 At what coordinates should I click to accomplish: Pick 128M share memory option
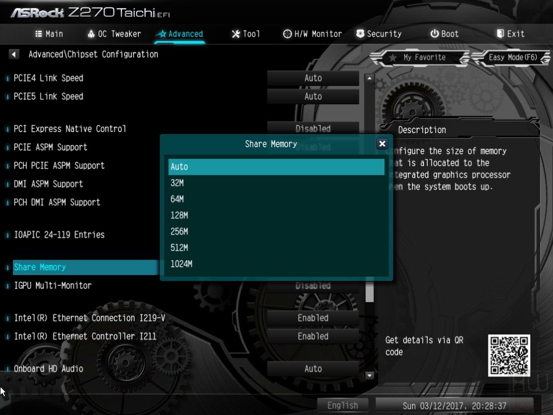[x=276, y=215]
